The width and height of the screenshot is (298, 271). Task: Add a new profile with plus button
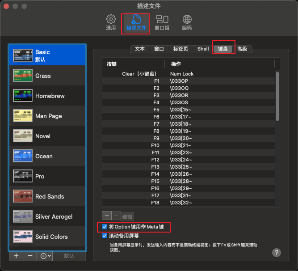[16, 256]
